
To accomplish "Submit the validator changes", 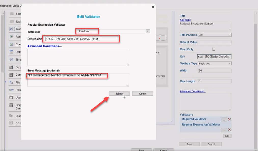I will click(x=119, y=93).
